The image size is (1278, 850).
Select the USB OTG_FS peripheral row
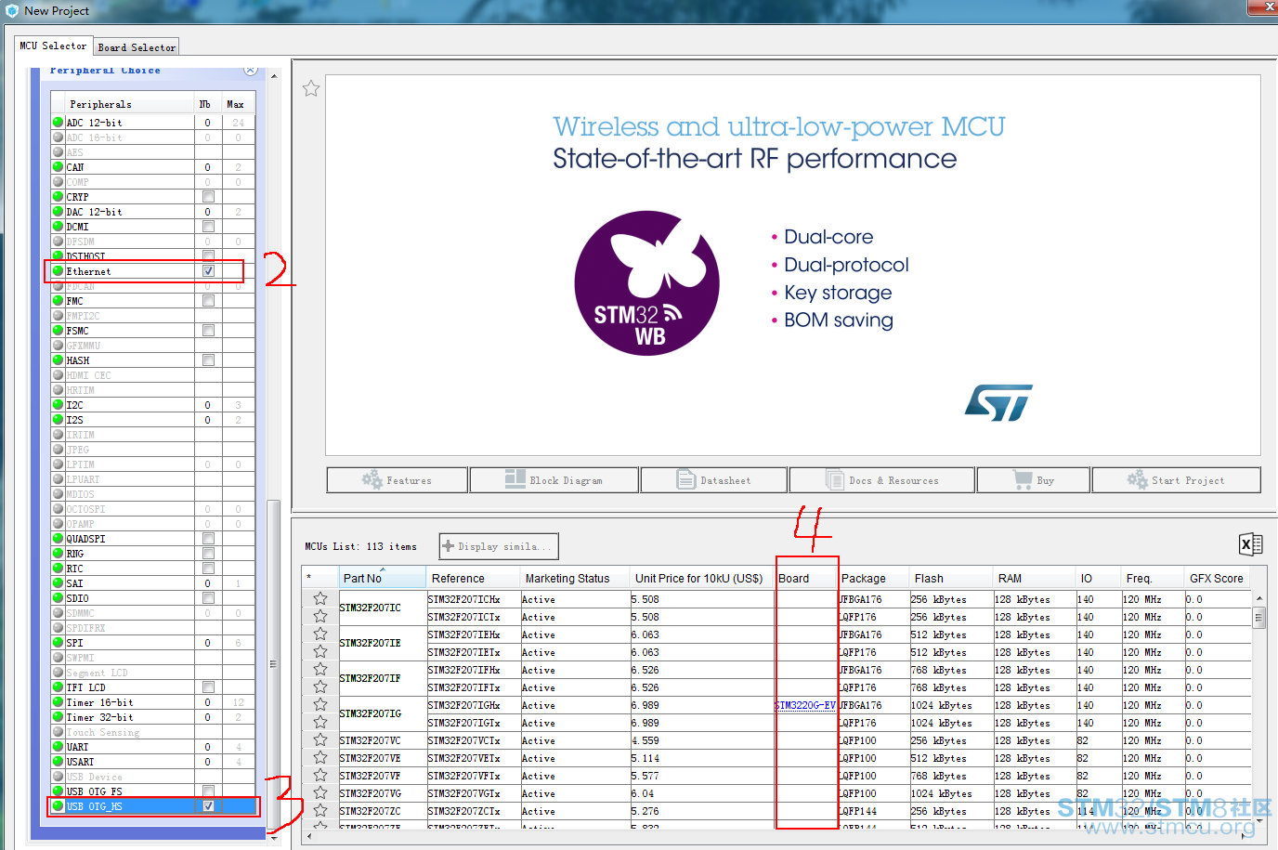point(153,791)
